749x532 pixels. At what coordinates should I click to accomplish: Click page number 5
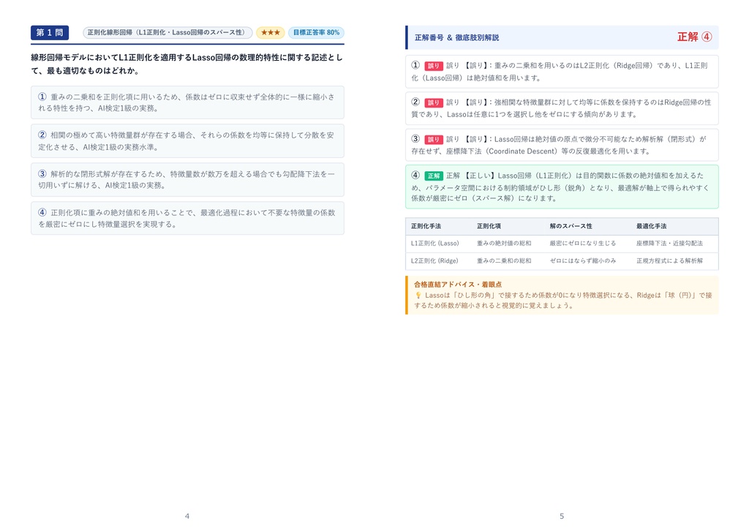(x=562, y=516)
